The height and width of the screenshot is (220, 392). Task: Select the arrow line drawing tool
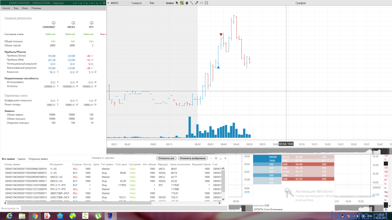196,3
